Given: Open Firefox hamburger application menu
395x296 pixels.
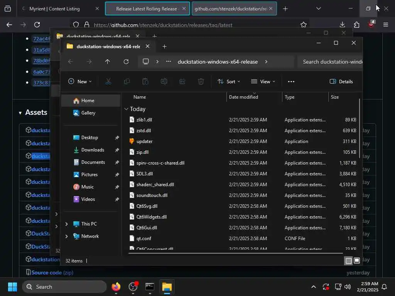Looking at the screenshot, I should coord(385,25).
